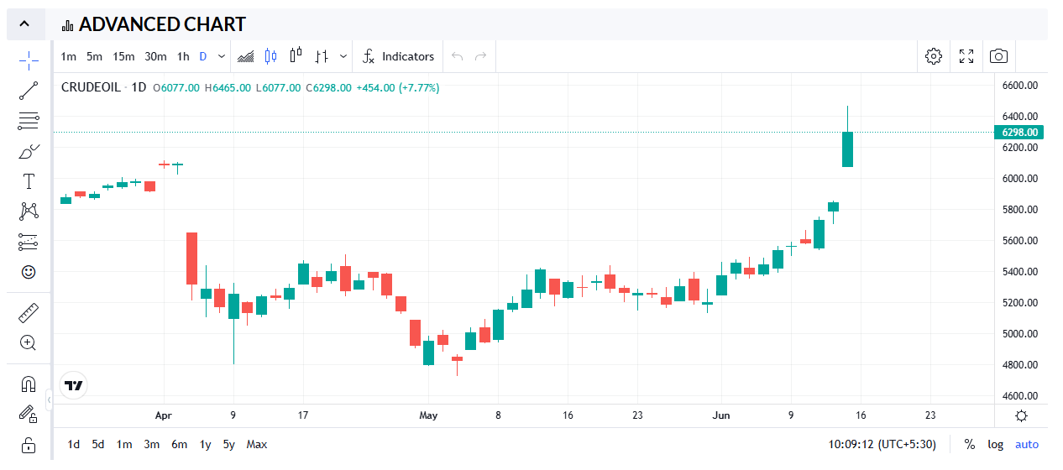Image resolution: width=1063 pixels, height=470 pixels.
Task: Select the trend line drawing tool
Action: tap(29, 91)
